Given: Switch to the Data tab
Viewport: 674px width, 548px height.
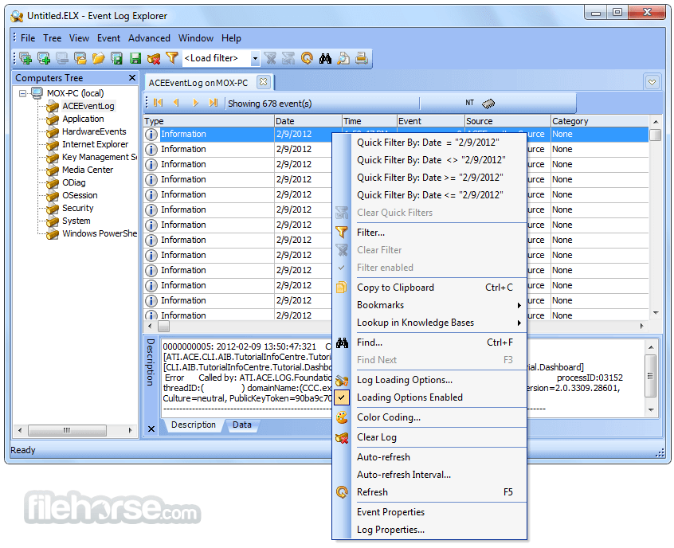Looking at the screenshot, I should [x=242, y=425].
